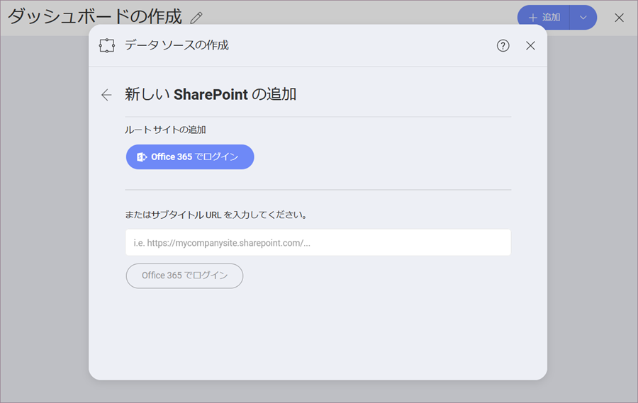Go back with the left arrow icon
The height and width of the screenshot is (403, 638).
click(x=106, y=95)
